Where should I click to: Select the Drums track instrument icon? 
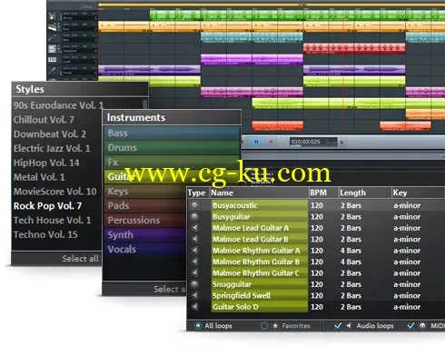tap(53, 16)
